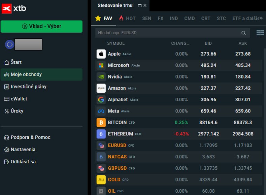The width and height of the screenshot is (266, 195).
Task: Click the Ethereum icon in the list
Action: point(101,134)
